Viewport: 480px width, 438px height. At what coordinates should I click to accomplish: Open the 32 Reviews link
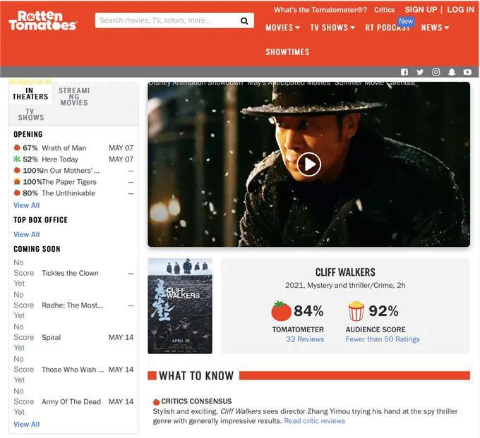[x=305, y=339]
